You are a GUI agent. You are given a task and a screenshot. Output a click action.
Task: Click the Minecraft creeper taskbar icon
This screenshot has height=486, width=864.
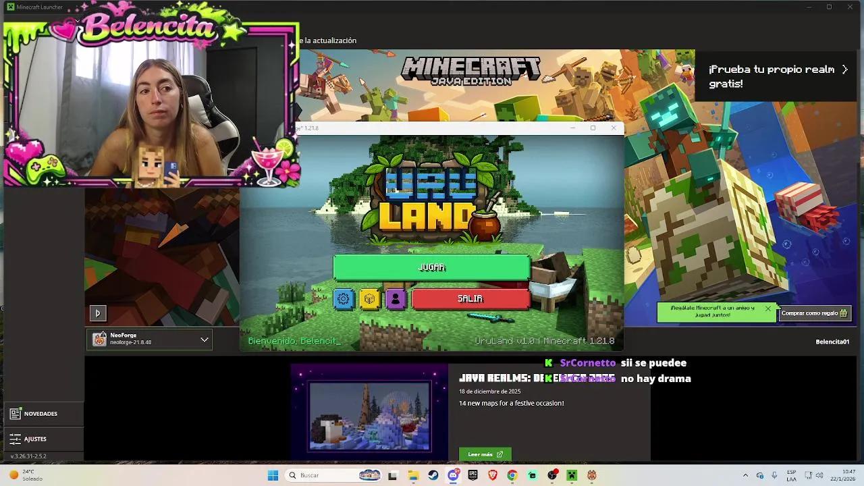571,476
